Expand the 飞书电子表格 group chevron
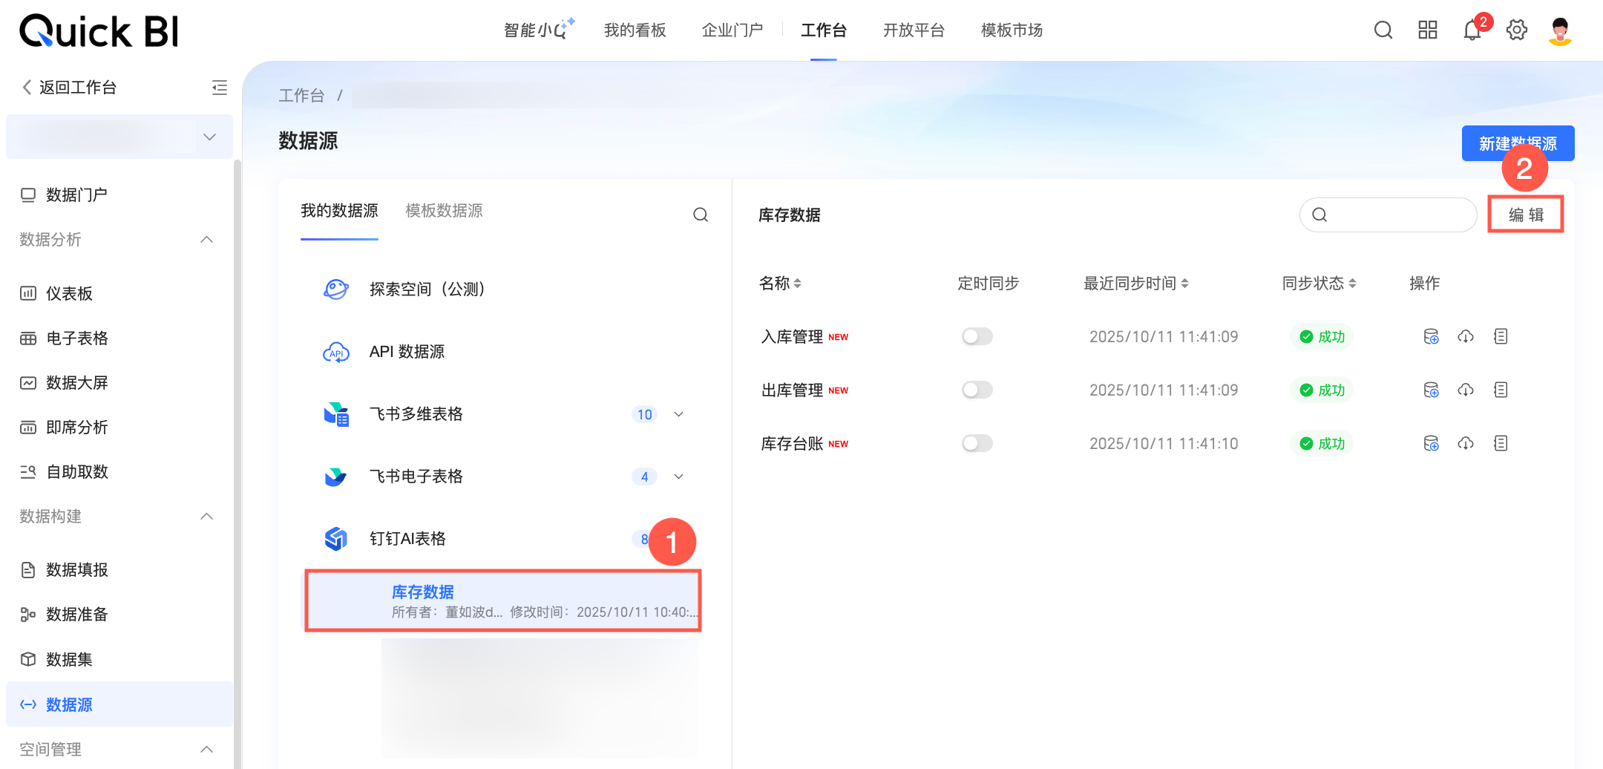1603x769 pixels. (678, 477)
